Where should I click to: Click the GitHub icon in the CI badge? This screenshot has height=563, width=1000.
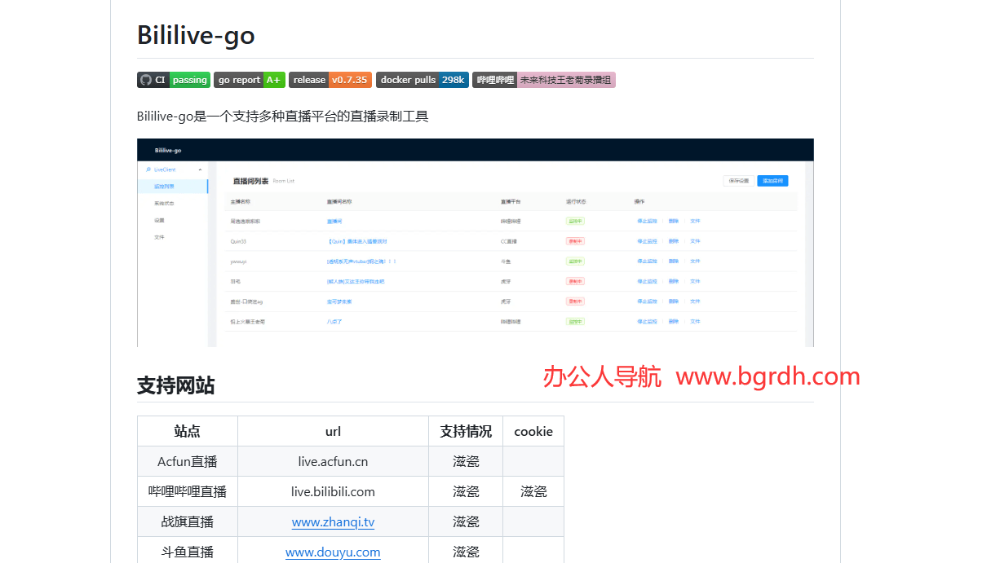(x=147, y=80)
